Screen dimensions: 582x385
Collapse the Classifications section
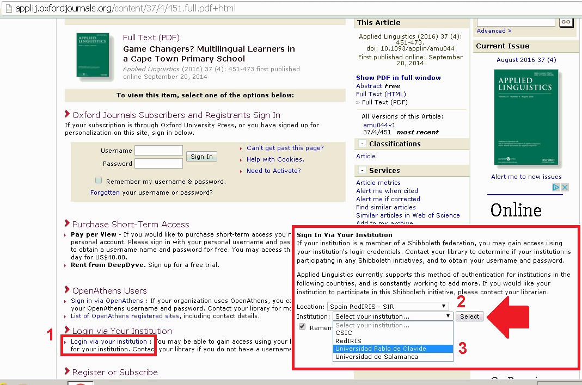(362, 144)
